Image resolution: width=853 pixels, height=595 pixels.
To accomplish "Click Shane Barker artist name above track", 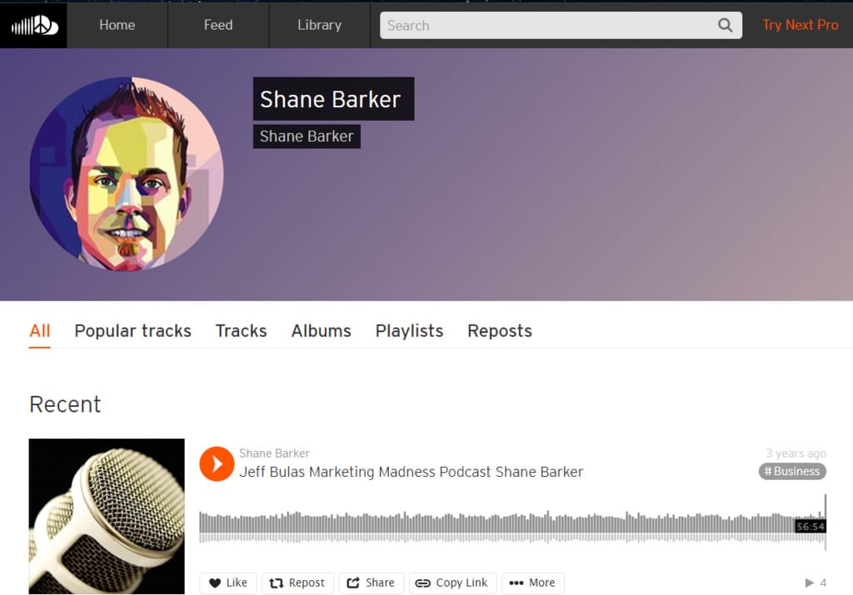I will pyautogui.click(x=274, y=454).
